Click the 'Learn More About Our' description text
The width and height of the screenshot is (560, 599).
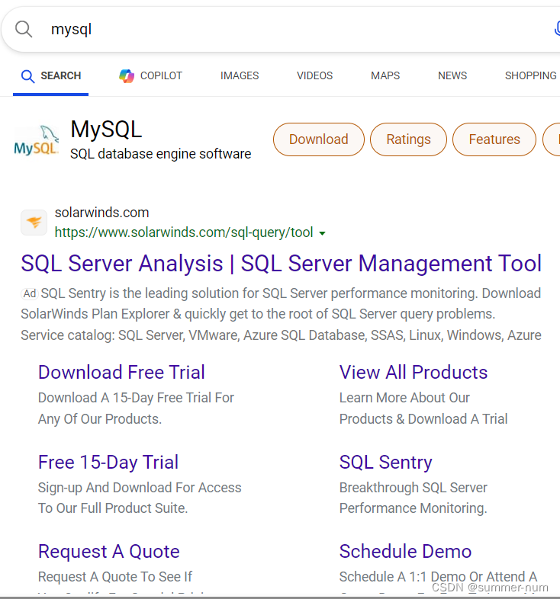coord(404,398)
